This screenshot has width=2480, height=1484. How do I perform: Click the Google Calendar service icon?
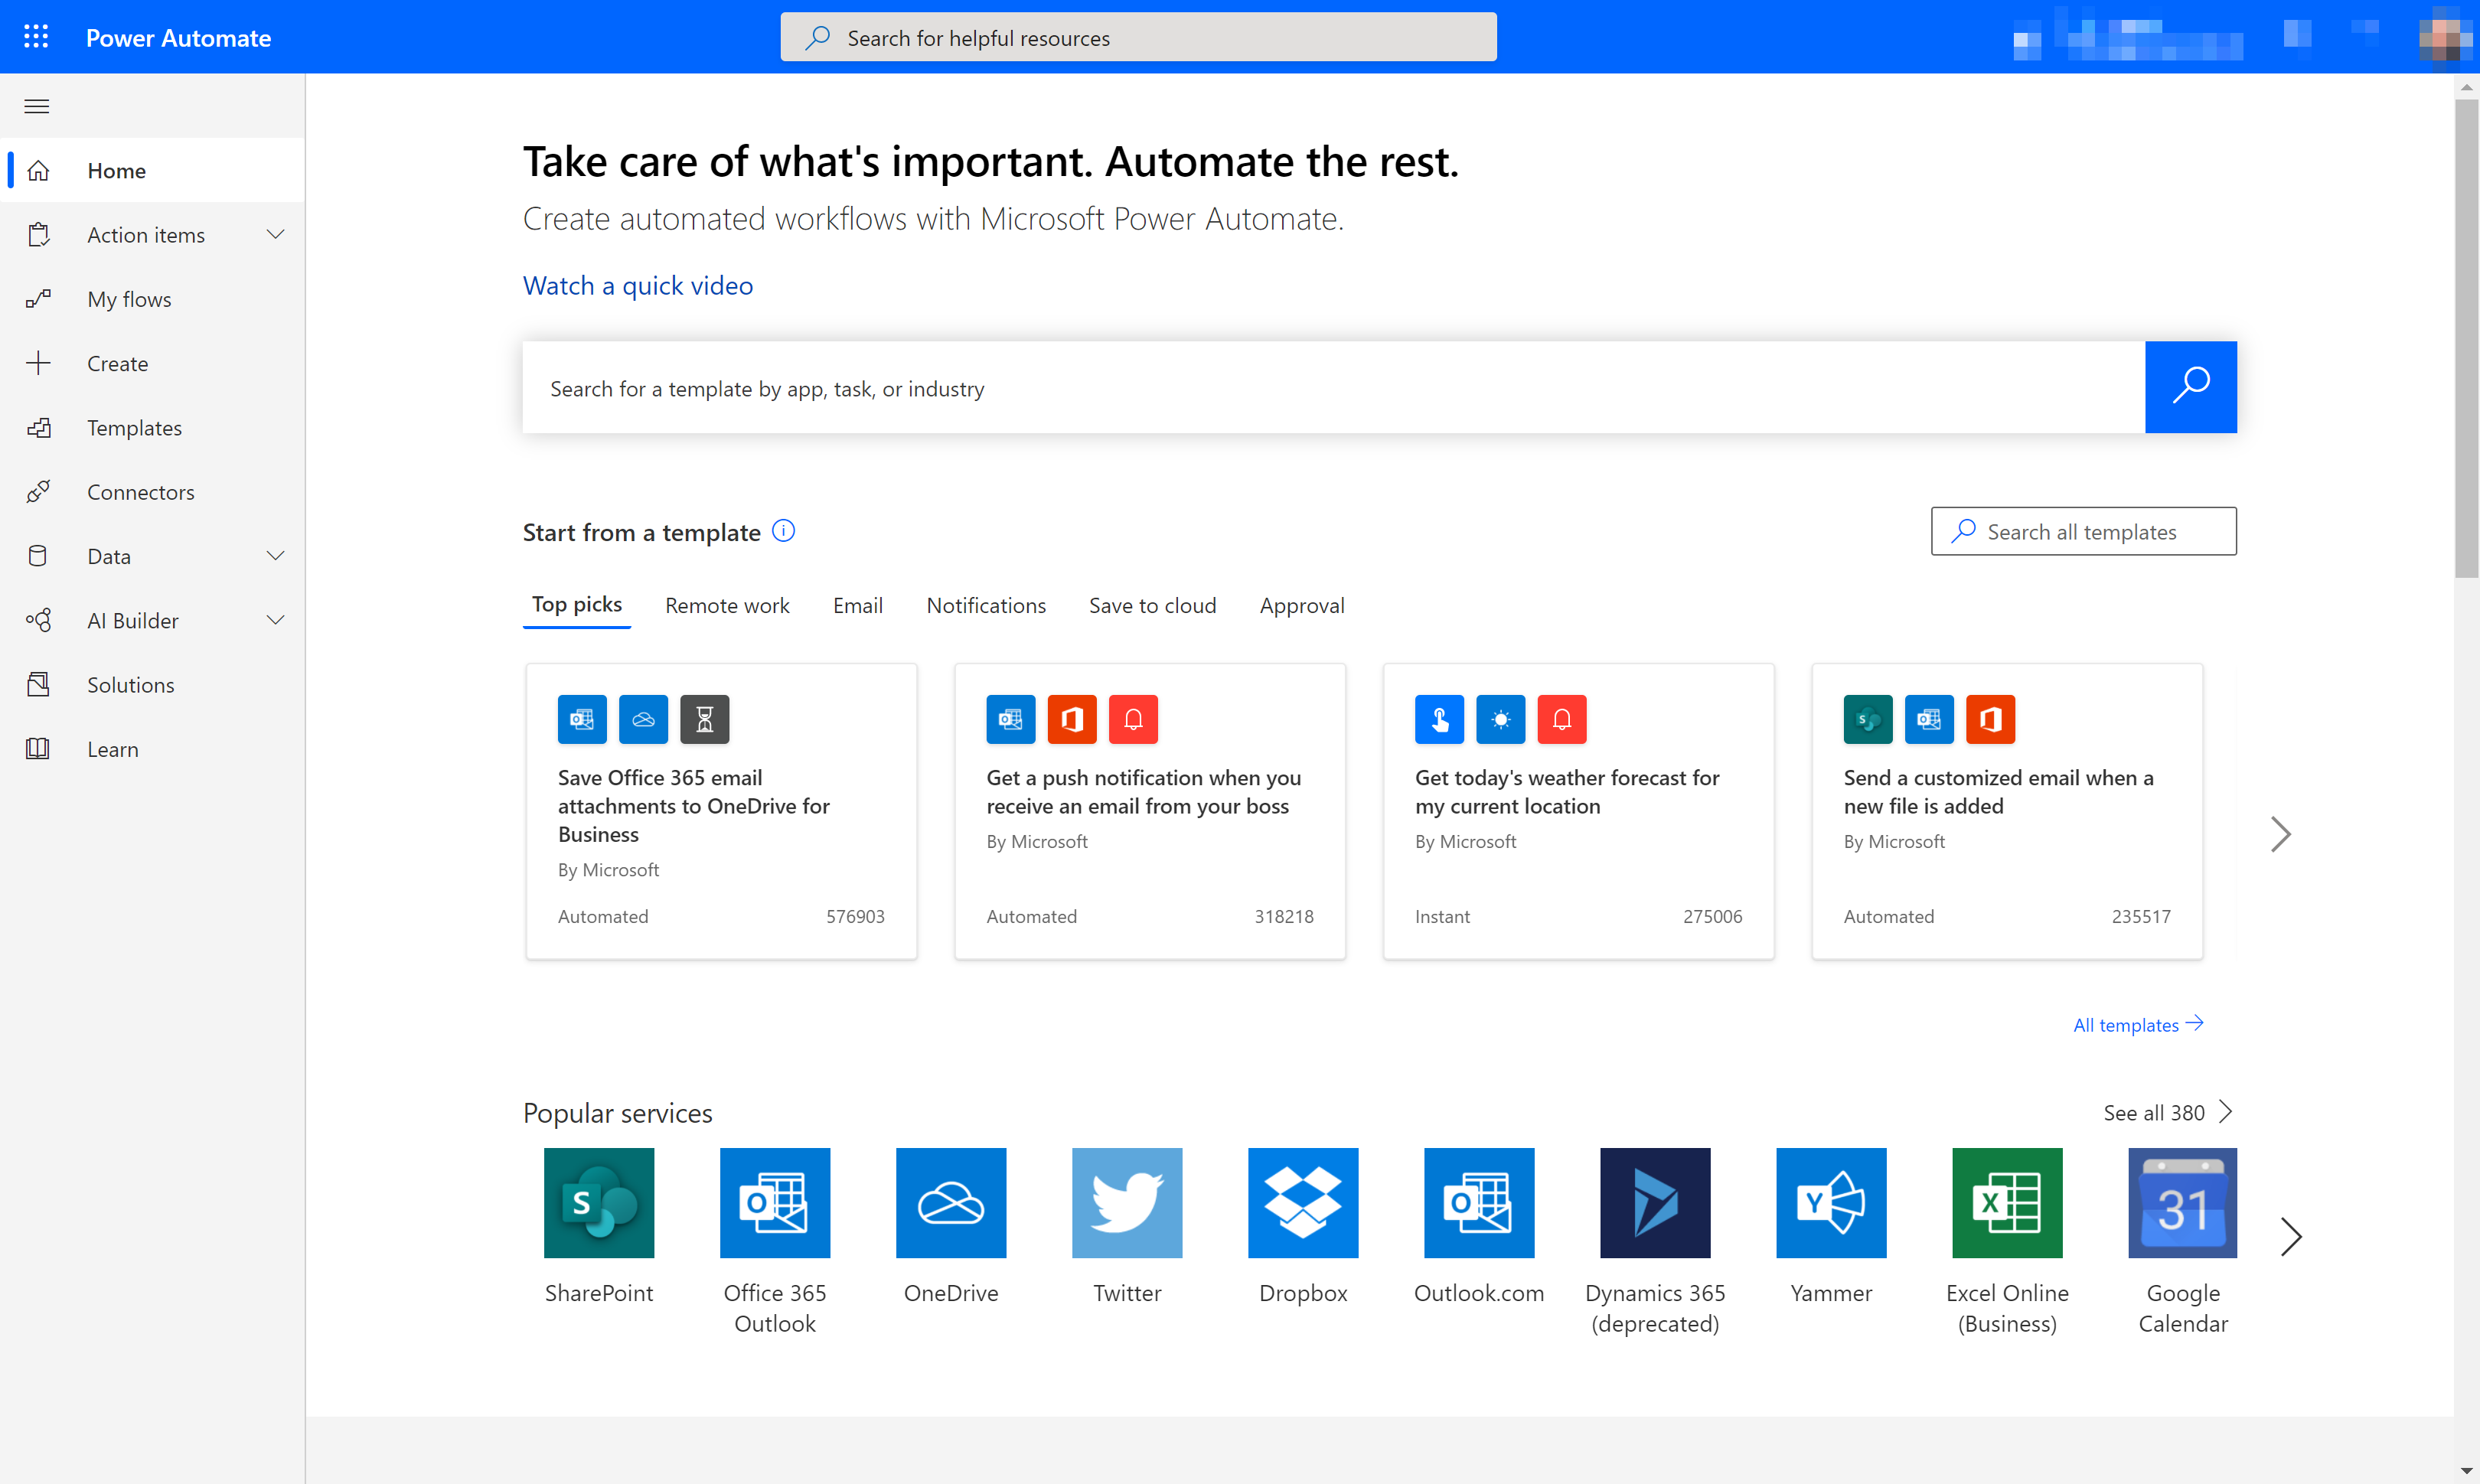[2181, 1203]
